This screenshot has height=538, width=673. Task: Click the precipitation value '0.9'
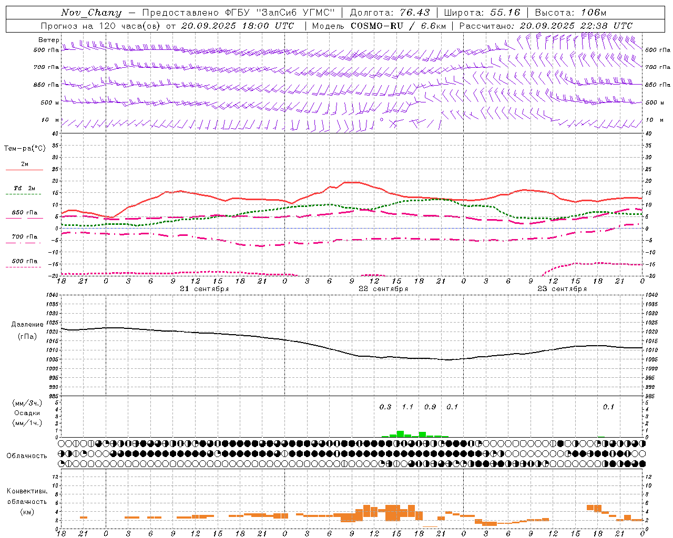[x=430, y=407]
